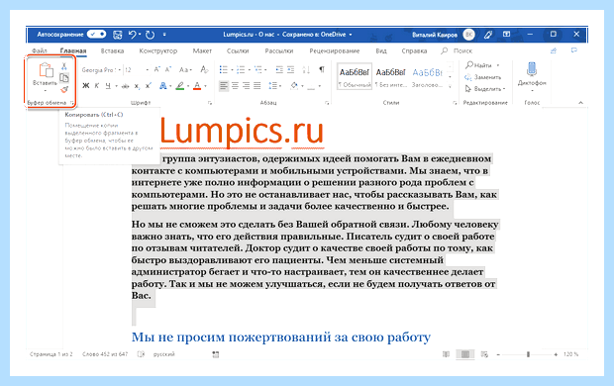Apply the Заголовок heading style

(x=427, y=76)
